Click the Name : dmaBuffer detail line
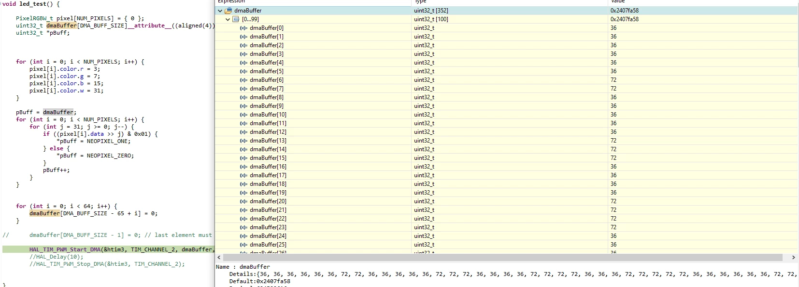 (243, 267)
